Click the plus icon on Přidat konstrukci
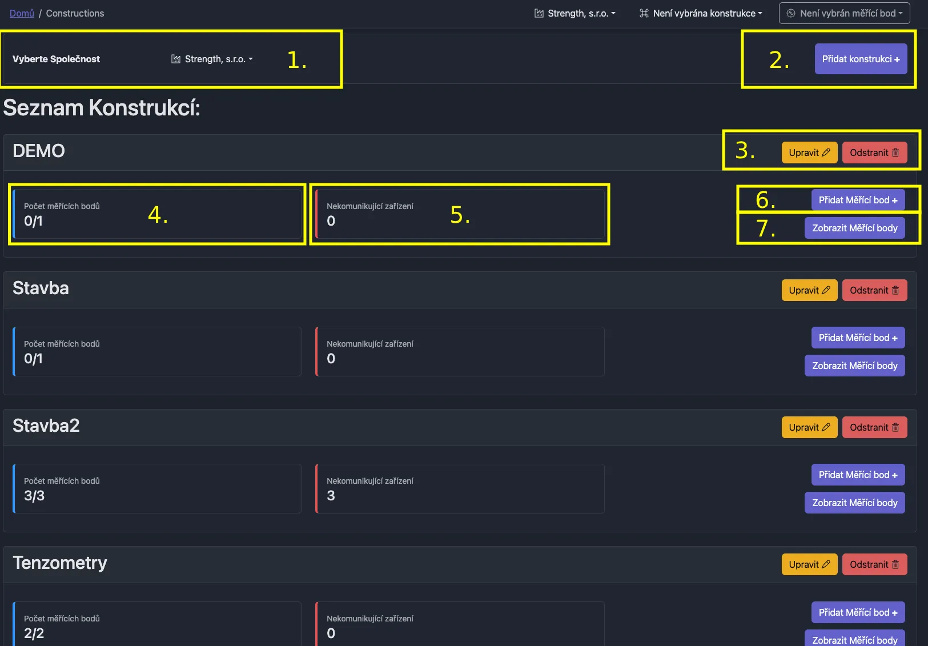Viewport: 928px width, 646px height. 897,59
